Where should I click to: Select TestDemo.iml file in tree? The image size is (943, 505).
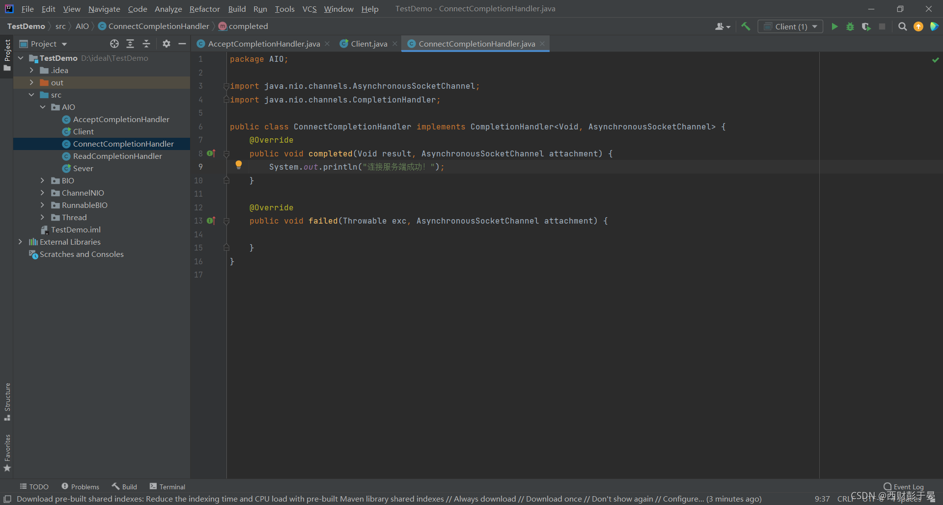[x=76, y=229]
